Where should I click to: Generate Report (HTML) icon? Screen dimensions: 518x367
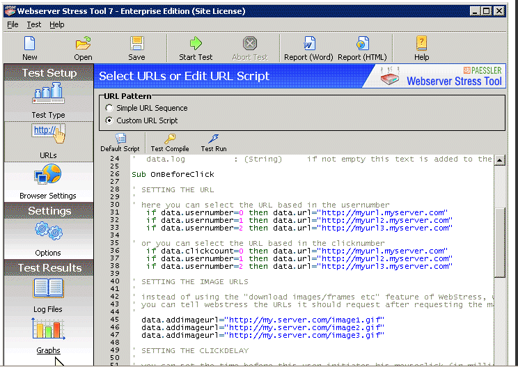pyautogui.click(x=363, y=43)
